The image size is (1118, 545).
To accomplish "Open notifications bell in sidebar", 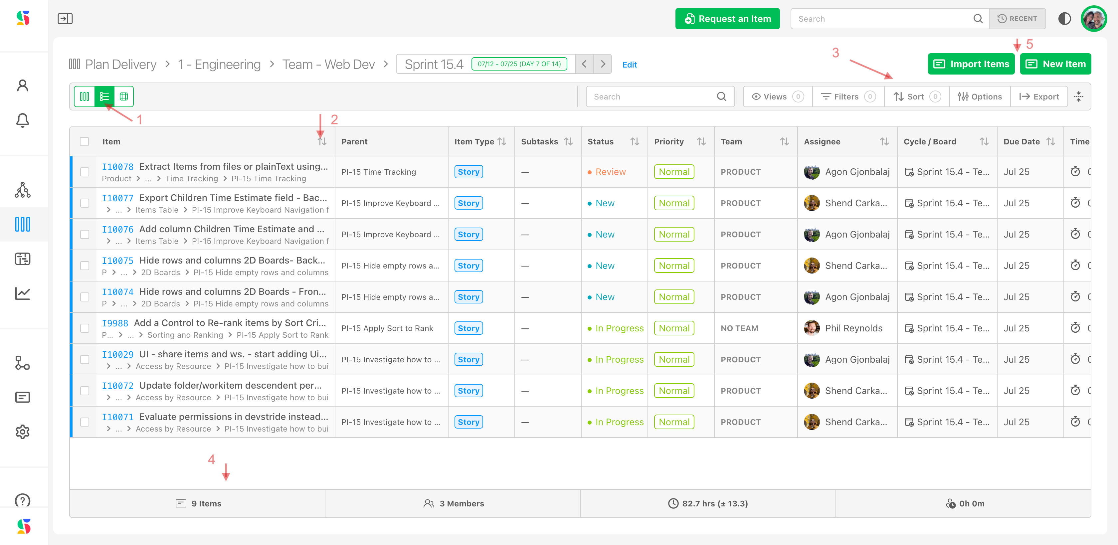I will point(23,120).
